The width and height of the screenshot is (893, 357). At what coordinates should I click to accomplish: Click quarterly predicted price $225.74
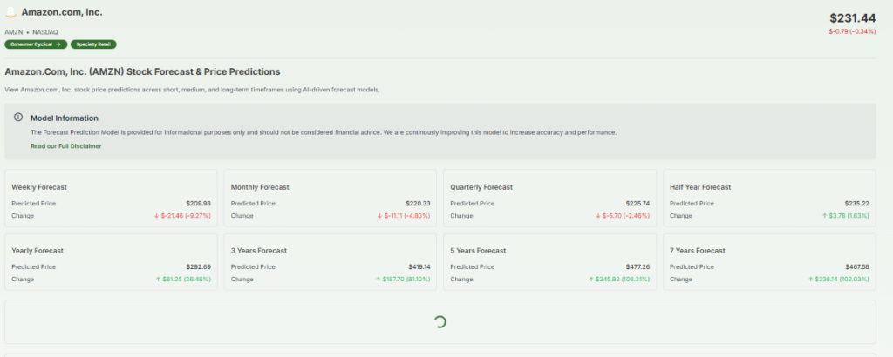[637, 204]
